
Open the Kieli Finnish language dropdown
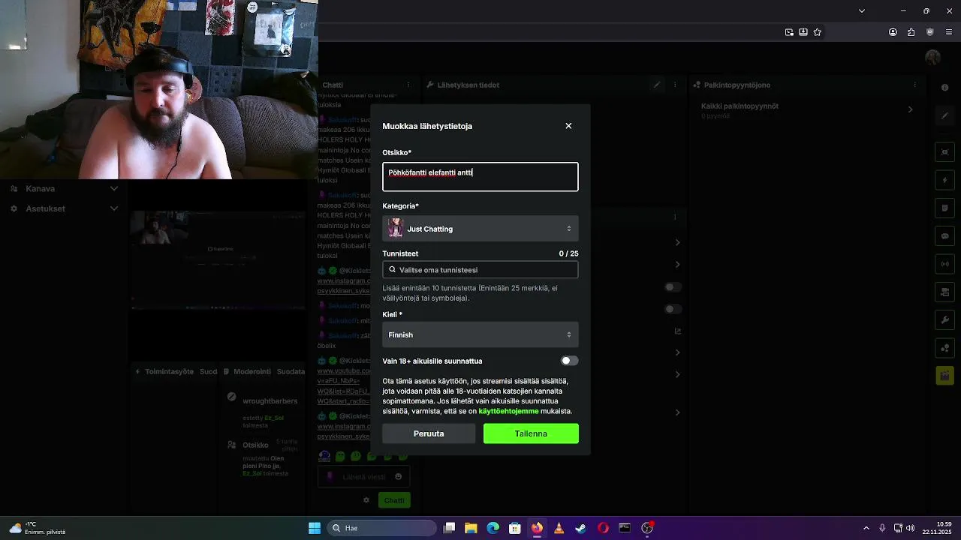480,335
